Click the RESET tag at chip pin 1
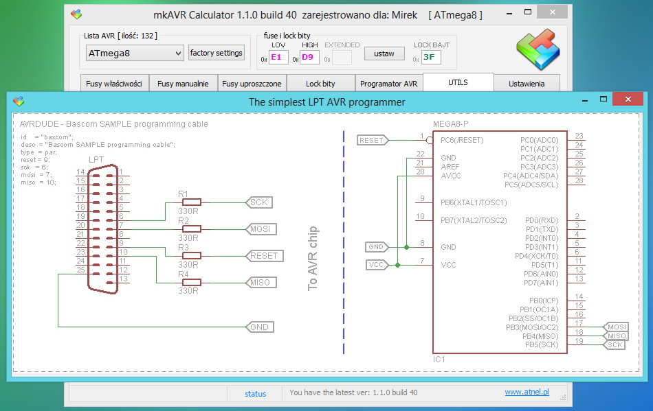Viewport: 653px width, 411px height. point(373,141)
